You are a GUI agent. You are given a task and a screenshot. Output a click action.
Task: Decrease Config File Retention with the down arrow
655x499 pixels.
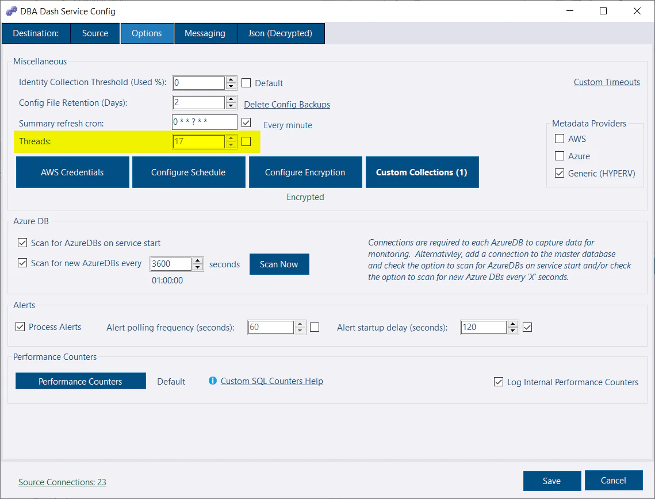[x=231, y=107]
